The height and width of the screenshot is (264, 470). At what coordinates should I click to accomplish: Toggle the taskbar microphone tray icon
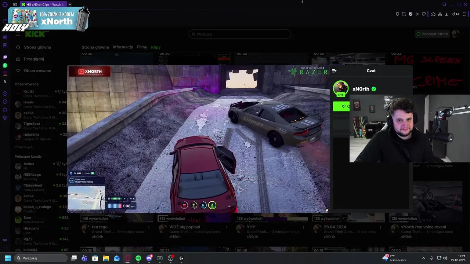tap(431, 258)
